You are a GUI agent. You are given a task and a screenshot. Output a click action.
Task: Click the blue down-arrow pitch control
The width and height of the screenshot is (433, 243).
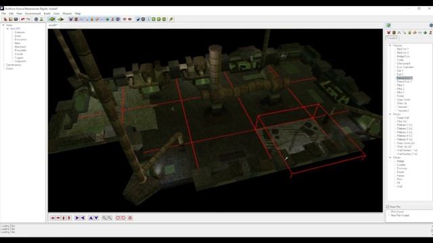[x=96, y=218]
